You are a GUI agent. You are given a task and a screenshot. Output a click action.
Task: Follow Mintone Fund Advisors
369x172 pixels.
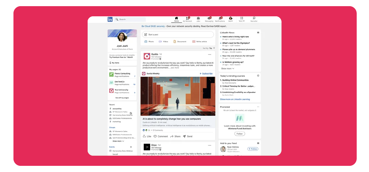coord(240,134)
